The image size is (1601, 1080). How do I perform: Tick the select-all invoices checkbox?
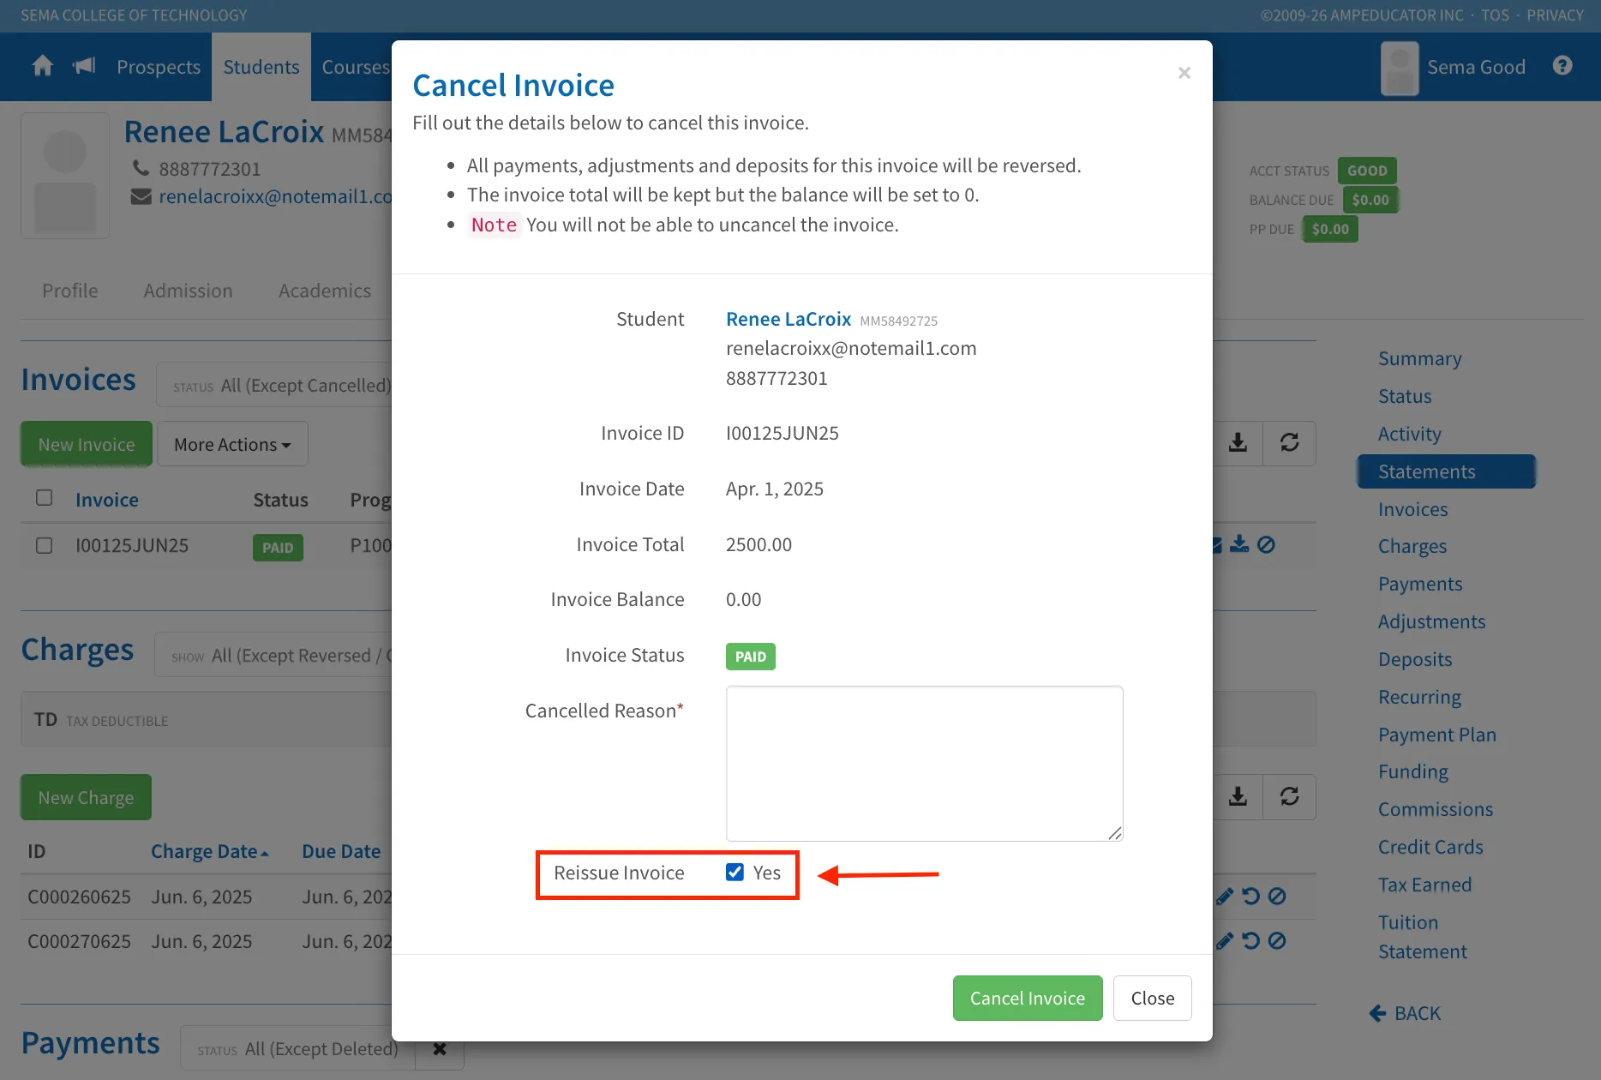(45, 498)
